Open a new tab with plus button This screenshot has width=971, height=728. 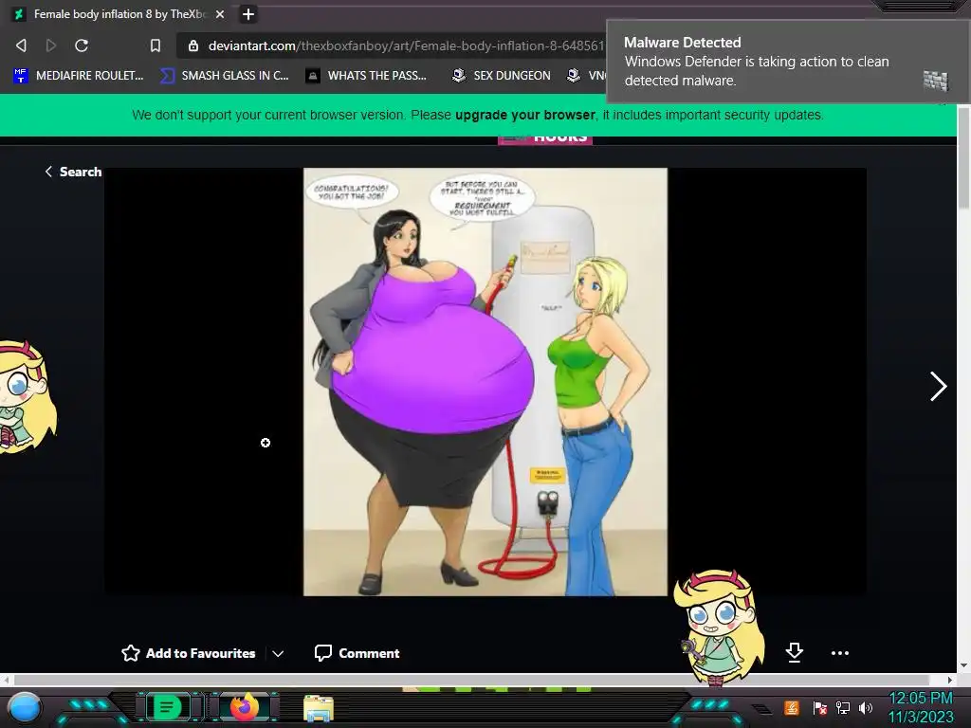coord(248,14)
